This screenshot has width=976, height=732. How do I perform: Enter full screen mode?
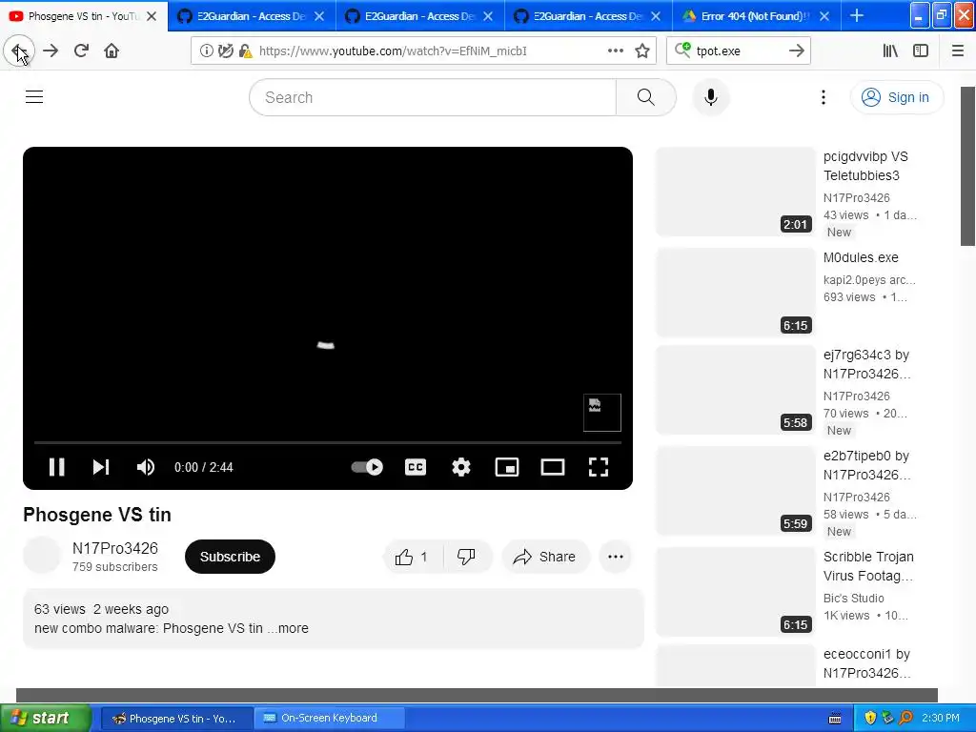(599, 467)
